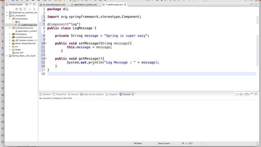The height and width of the screenshot is (147, 261).
Task: Maximize the Console panel
Action: 256,94
